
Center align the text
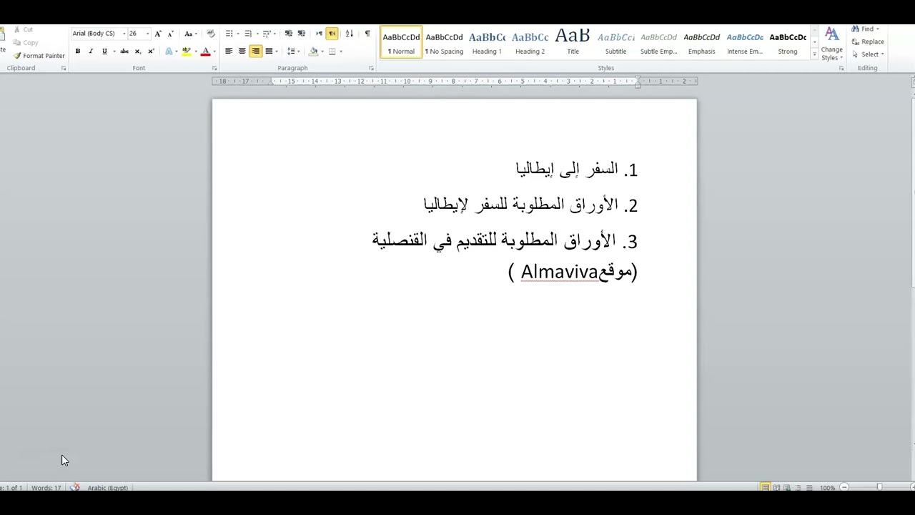tap(242, 51)
